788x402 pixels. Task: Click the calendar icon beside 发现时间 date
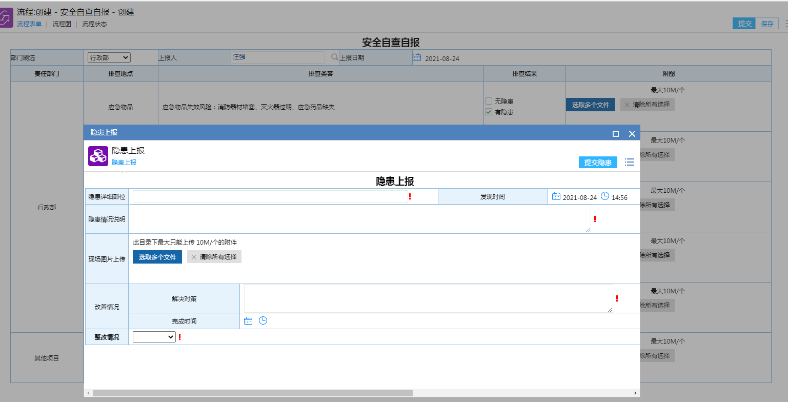coord(556,196)
